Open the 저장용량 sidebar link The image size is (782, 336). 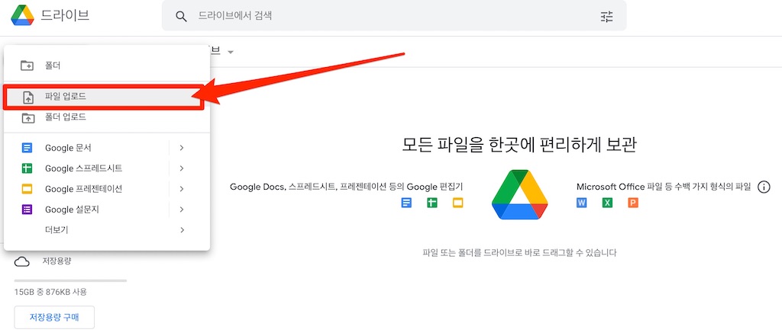(57, 261)
